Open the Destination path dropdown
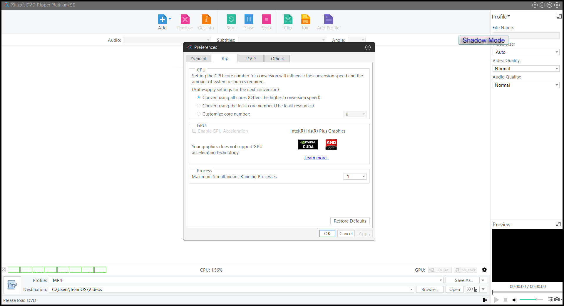Screen dimensions: 564x306 click(x=231, y=290)
